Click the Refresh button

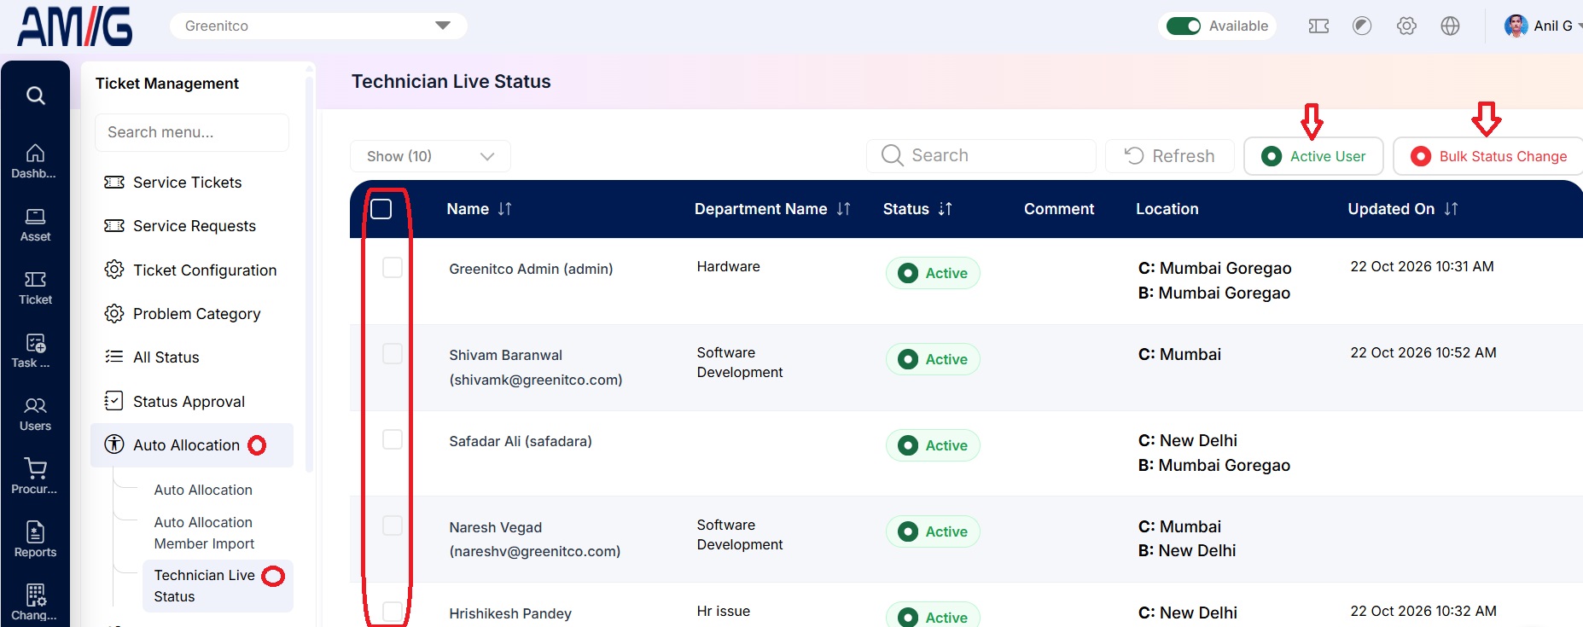[x=1170, y=156]
